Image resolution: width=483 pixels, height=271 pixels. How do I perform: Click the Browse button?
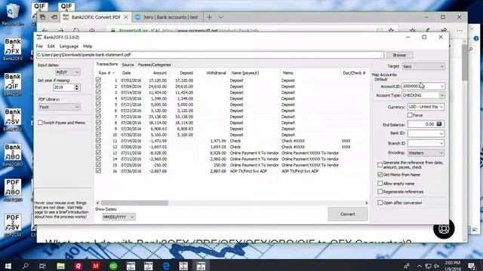coord(399,55)
